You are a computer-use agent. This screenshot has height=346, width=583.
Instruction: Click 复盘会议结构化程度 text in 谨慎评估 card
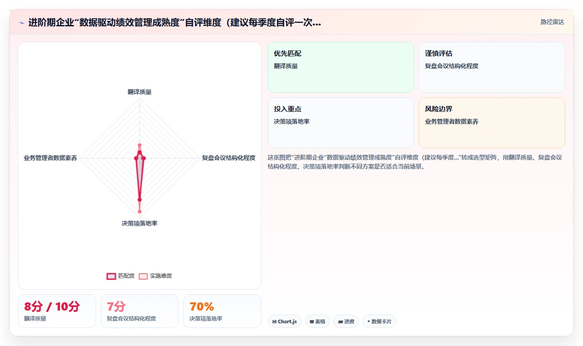pyautogui.click(x=451, y=66)
